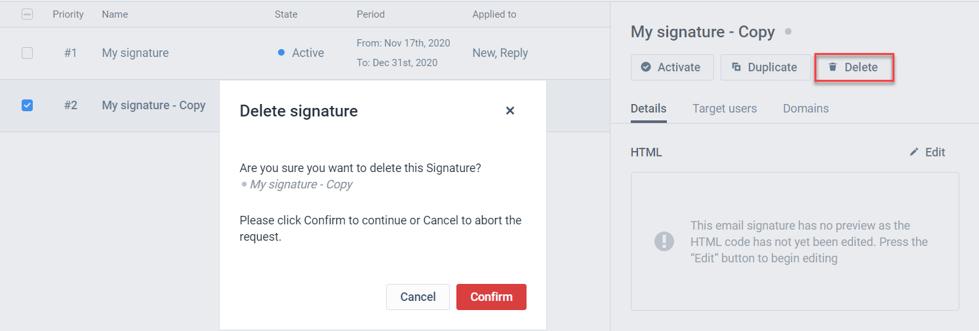Click the Delete button with trash icon
The image size is (979, 331).
pos(854,67)
